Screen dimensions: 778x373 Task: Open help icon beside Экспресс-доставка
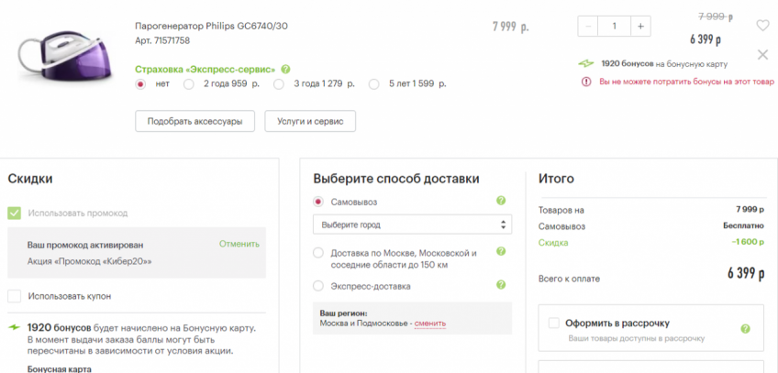click(501, 285)
